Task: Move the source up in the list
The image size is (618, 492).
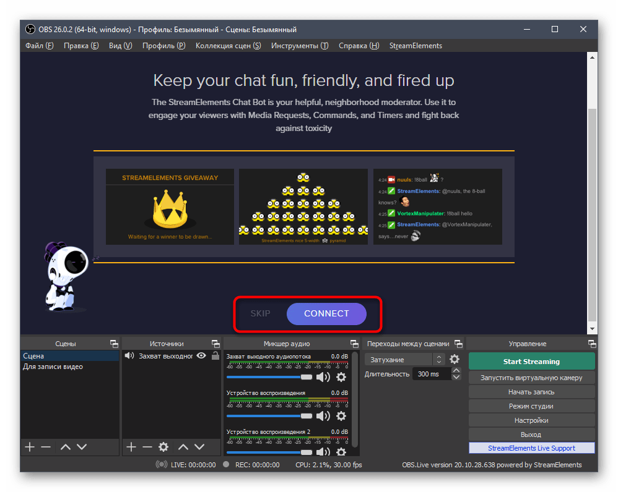Action: point(183,447)
